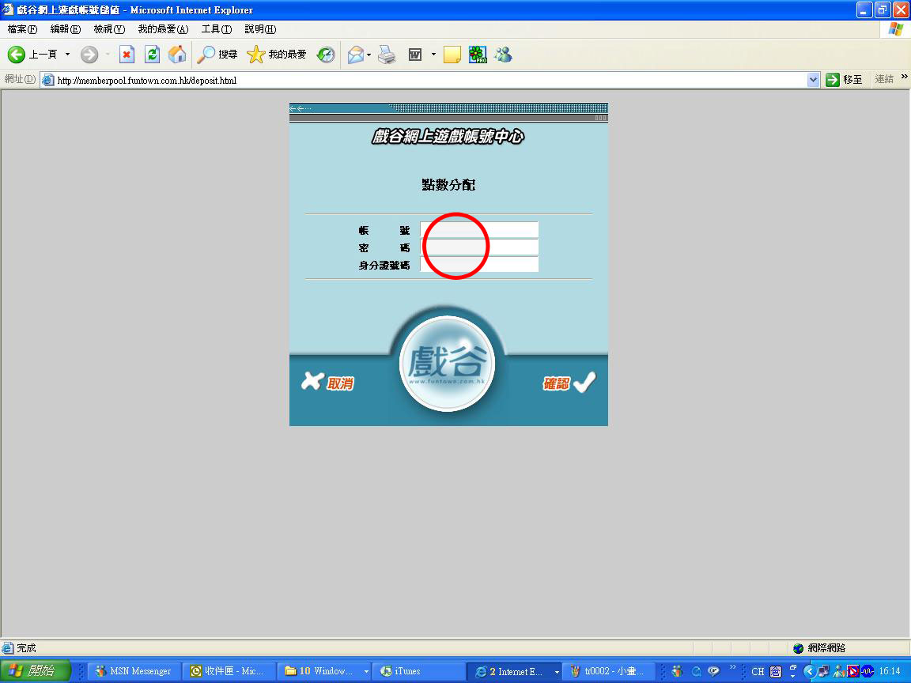Click the input method icon in language bar
The image size is (911, 683).
[x=776, y=671]
